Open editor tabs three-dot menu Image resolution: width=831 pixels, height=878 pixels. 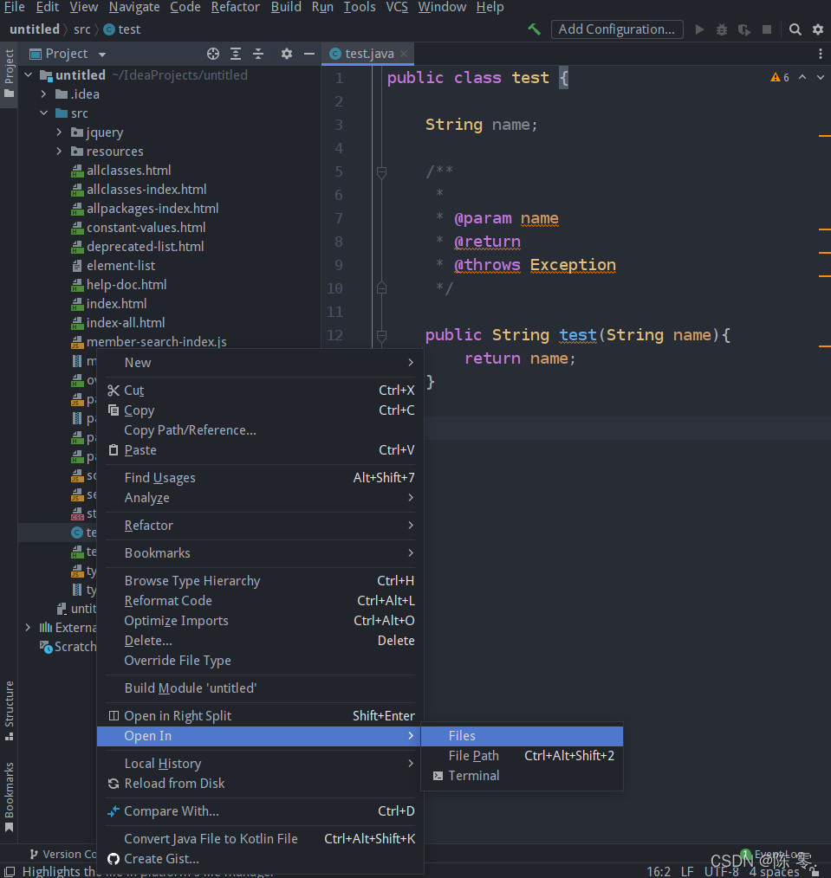click(821, 54)
